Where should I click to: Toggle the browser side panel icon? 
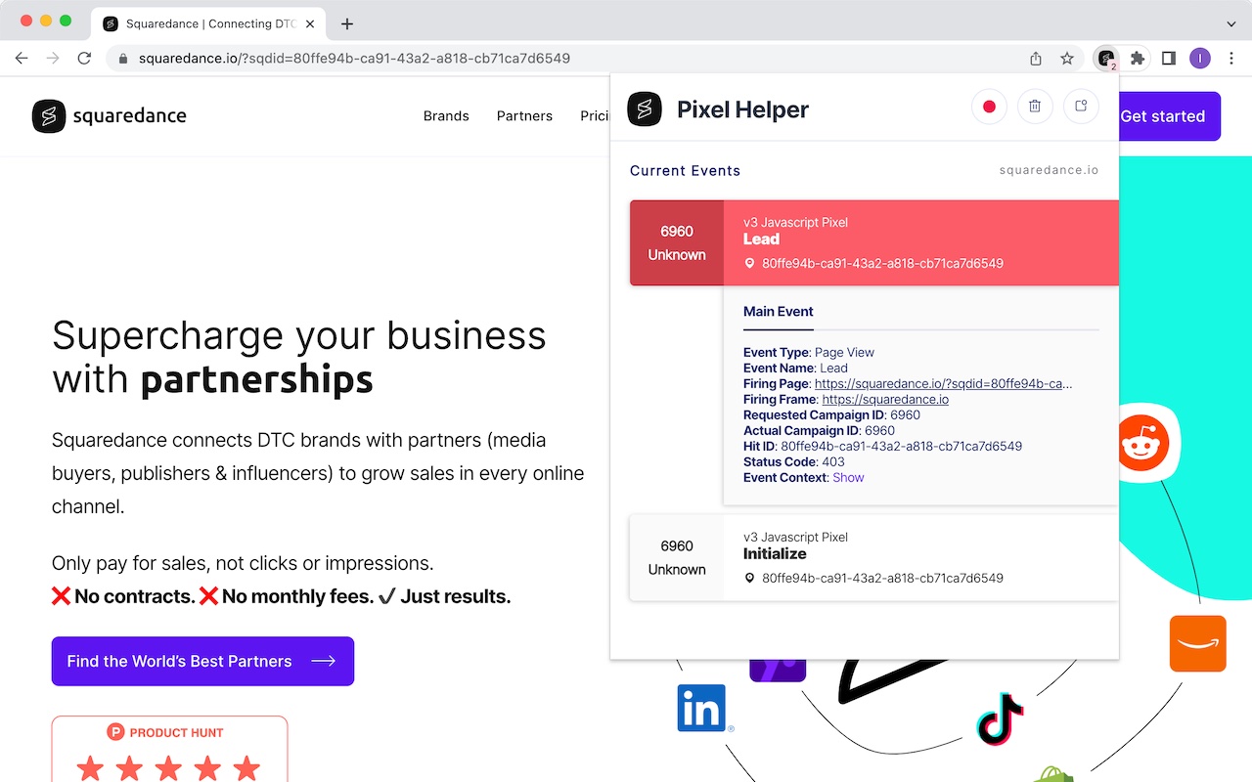1168,59
